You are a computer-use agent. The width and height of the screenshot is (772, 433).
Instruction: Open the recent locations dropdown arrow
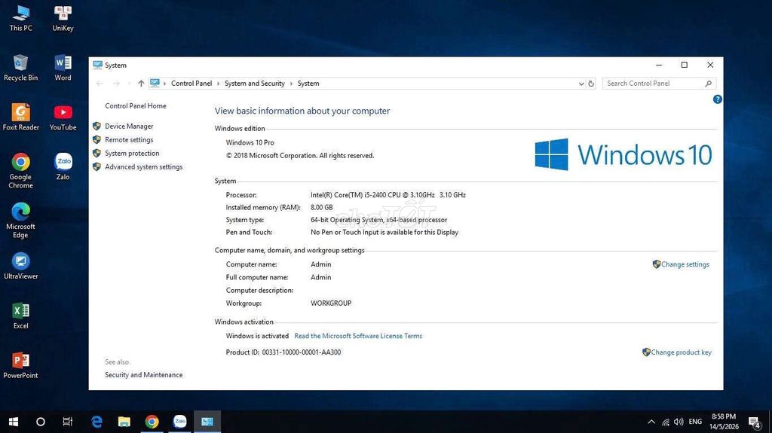129,84
